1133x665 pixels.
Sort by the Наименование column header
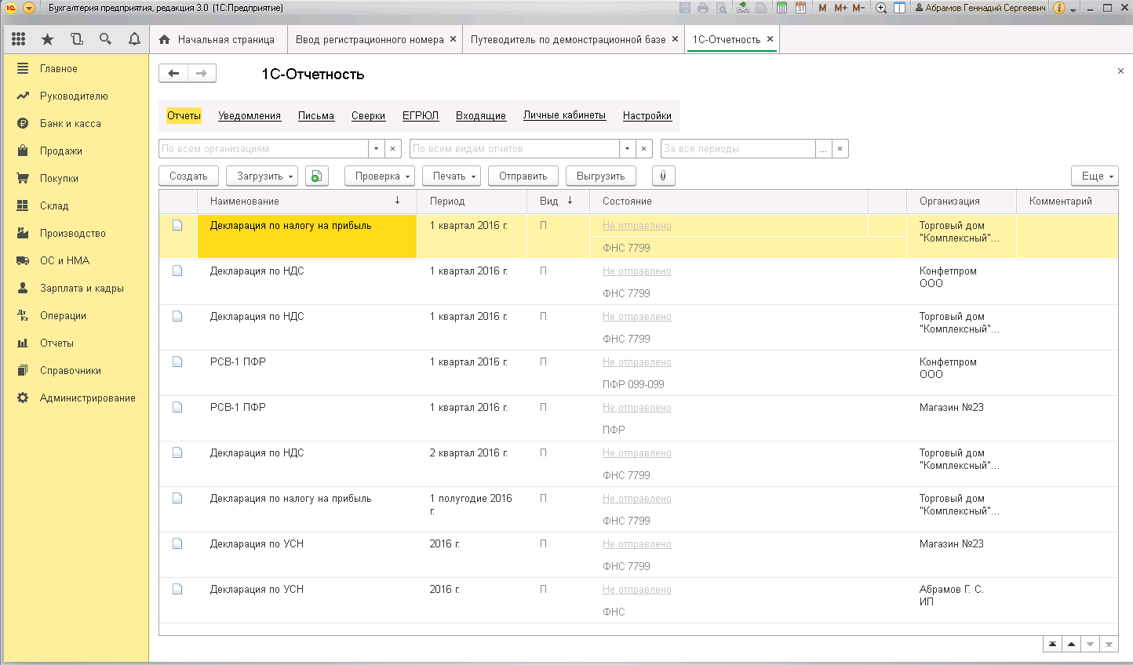coord(307,202)
